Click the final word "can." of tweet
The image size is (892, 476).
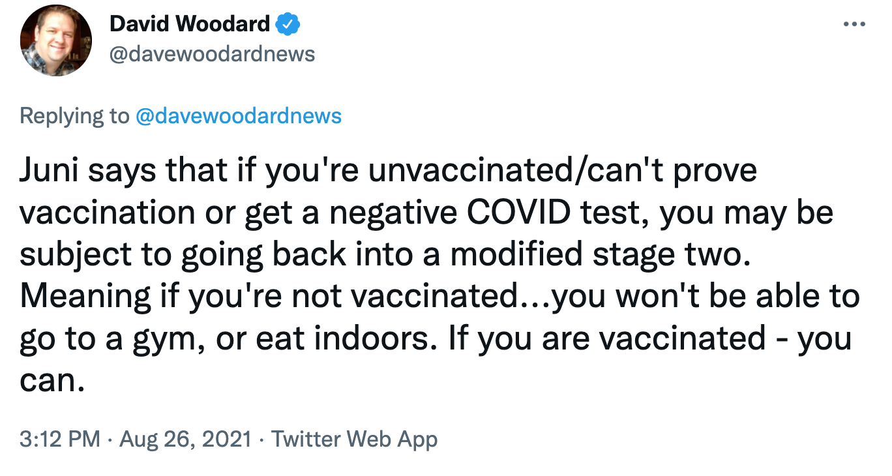(x=53, y=382)
